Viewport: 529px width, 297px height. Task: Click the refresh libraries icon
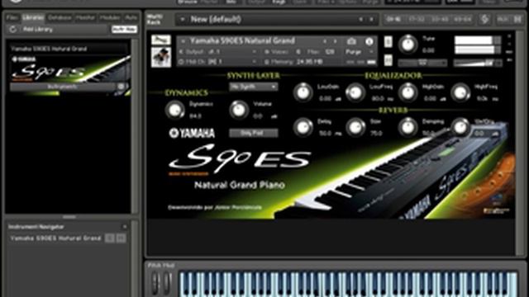pyautogui.click(x=13, y=30)
